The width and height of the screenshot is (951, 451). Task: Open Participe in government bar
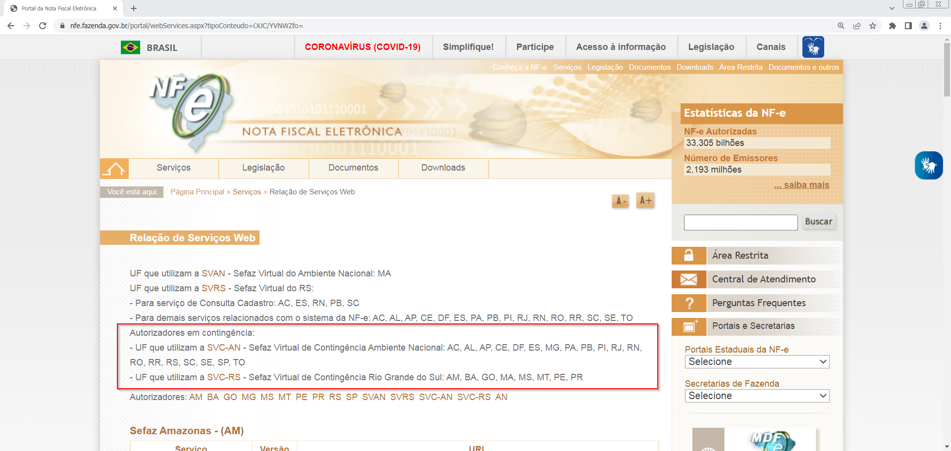535,47
